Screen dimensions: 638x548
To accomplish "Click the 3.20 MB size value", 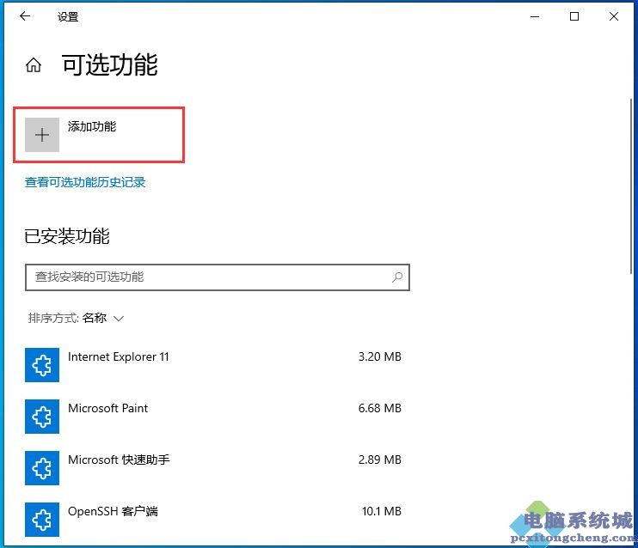I will click(380, 356).
